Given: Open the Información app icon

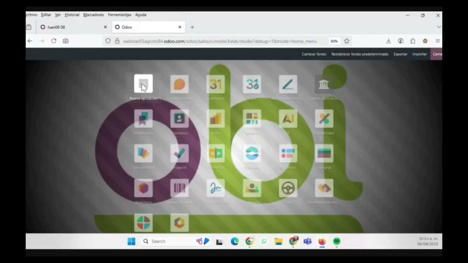Looking at the screenshot, I should [143, 119].
